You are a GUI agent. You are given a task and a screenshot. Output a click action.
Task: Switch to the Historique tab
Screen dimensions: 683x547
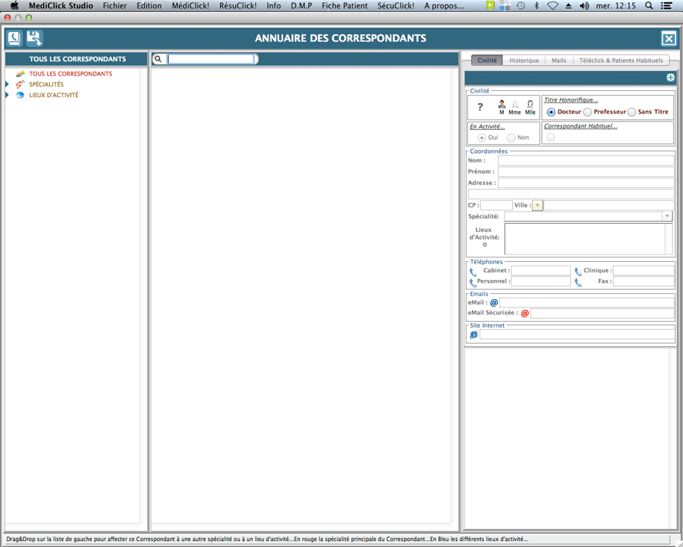[x=524, y=60]
